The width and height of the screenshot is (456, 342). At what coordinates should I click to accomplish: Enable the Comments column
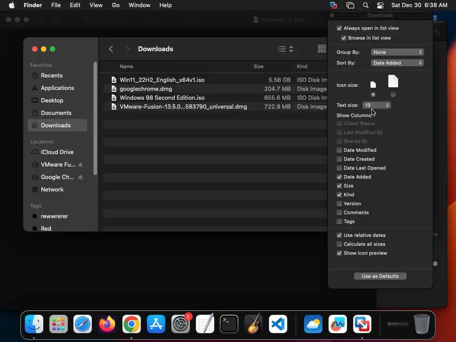coord(339,212)
